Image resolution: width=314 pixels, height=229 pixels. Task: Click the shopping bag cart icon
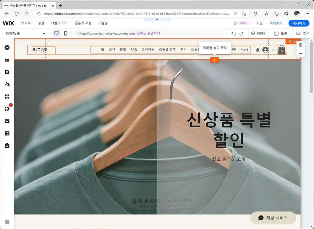coord(282,50)
